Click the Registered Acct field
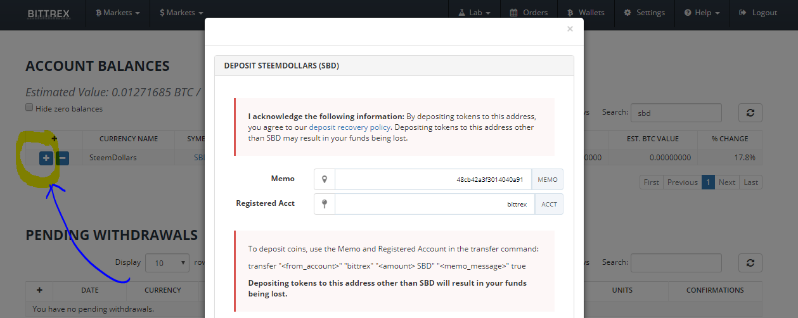 click(435, 204)
